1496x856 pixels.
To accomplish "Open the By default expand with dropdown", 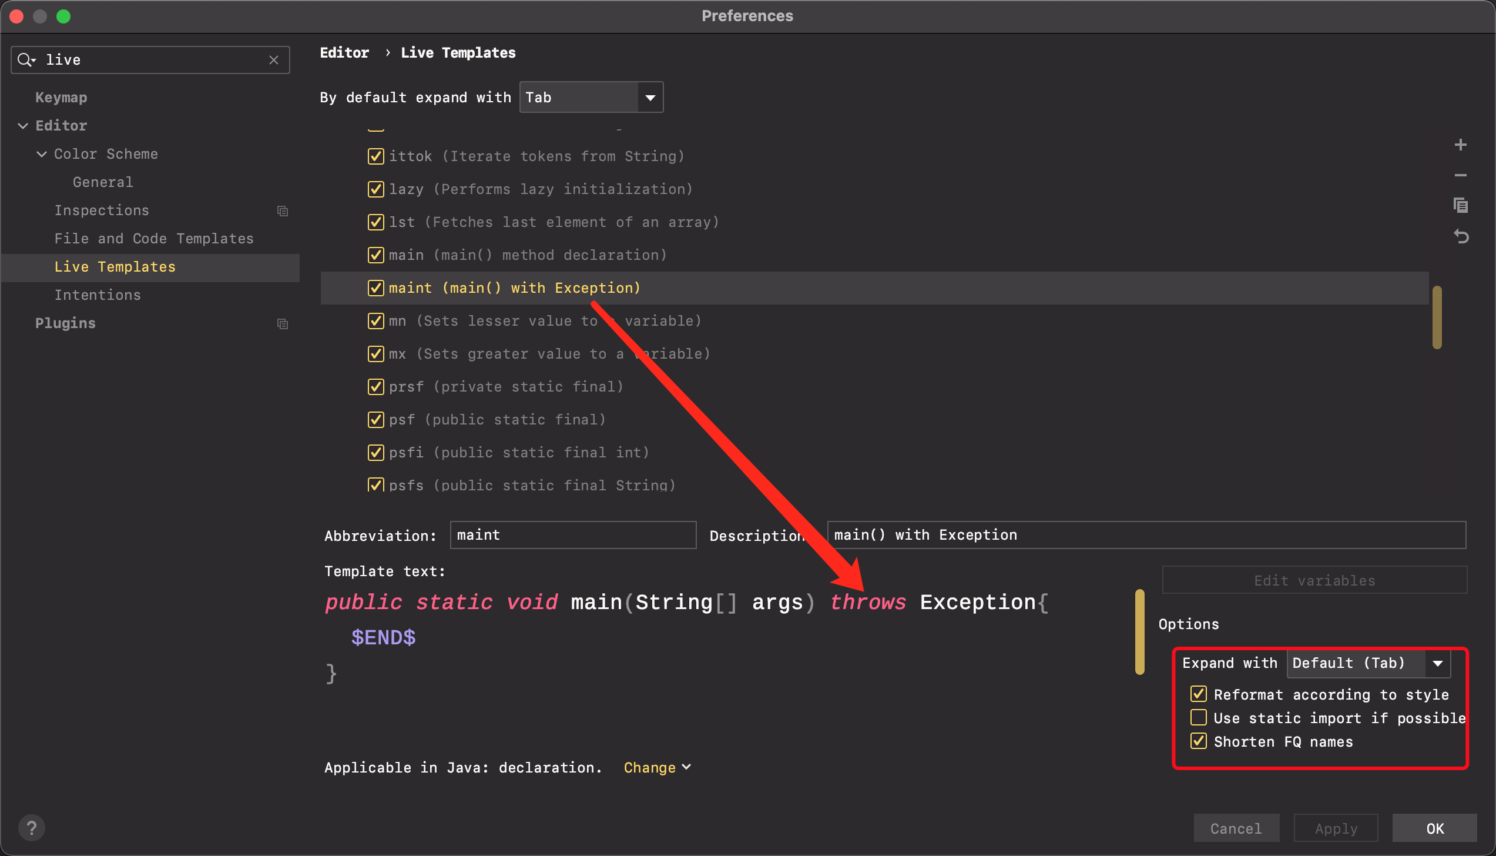I will (x=650, y=96).
